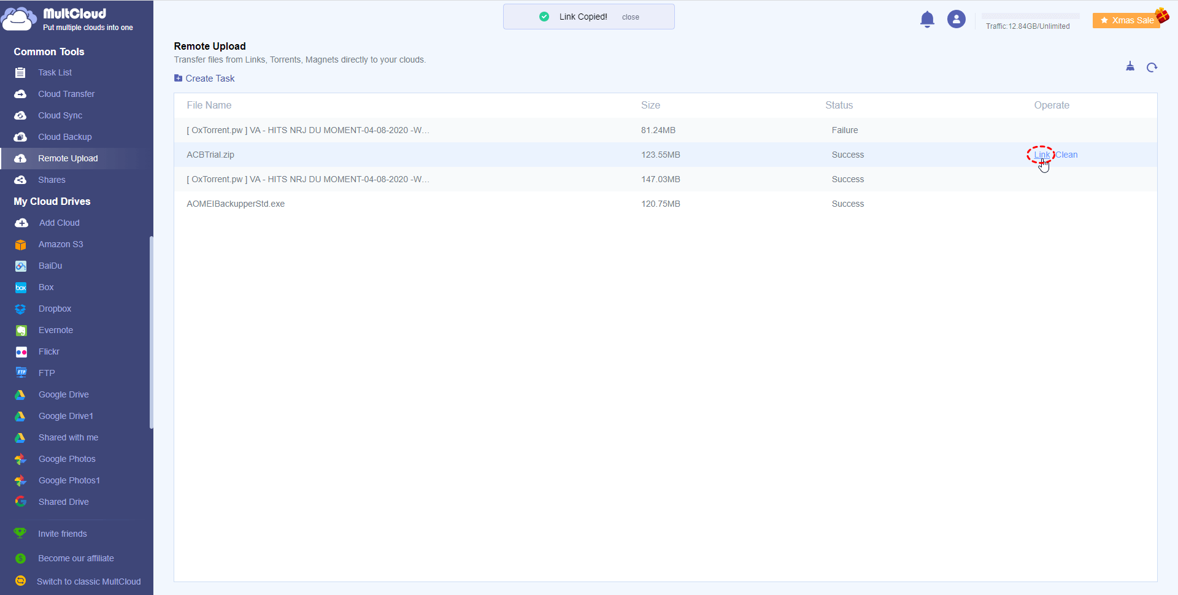This screenshot has height=595, width=1178.
Task: Open Amazon S3 drive
Action: coord(61,244)
